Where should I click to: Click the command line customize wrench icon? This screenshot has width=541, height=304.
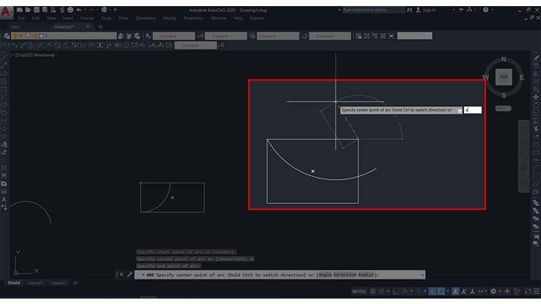[x=130, y=275]
